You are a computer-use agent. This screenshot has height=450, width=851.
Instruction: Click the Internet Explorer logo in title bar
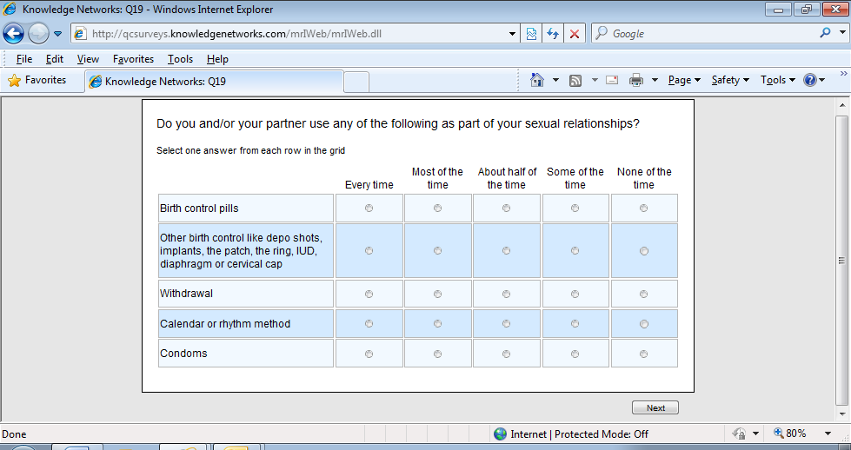[x=10, y=10]
